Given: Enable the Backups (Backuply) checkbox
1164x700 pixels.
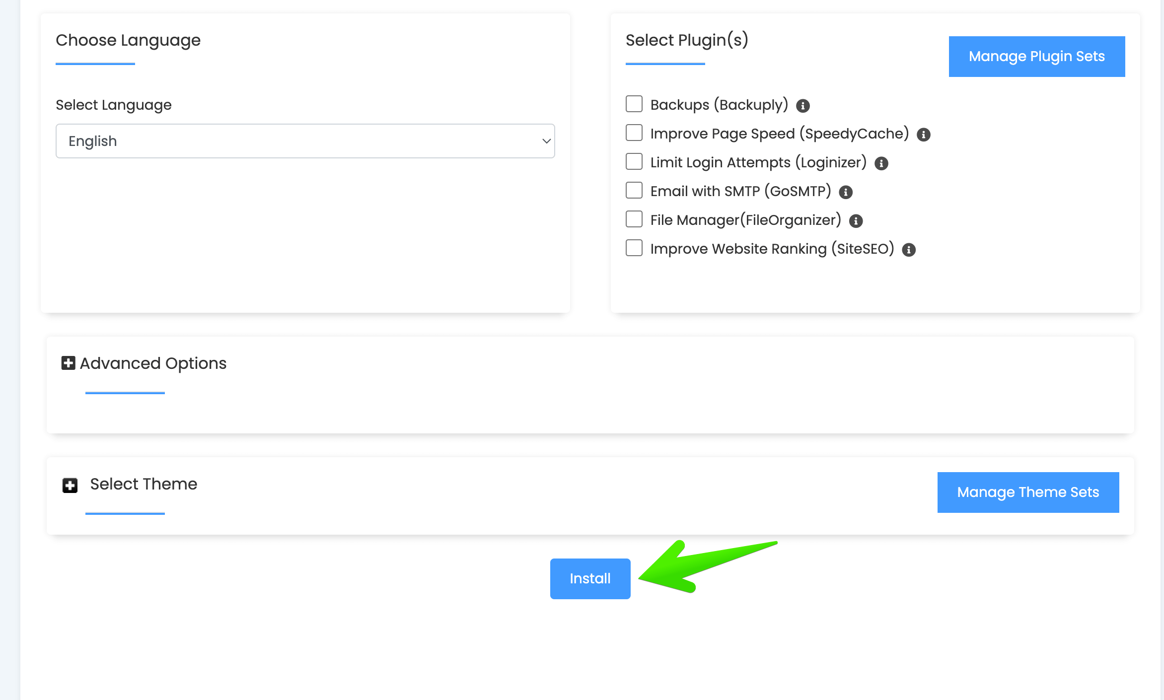Looking at the screenshot, I should click(634, 104).
